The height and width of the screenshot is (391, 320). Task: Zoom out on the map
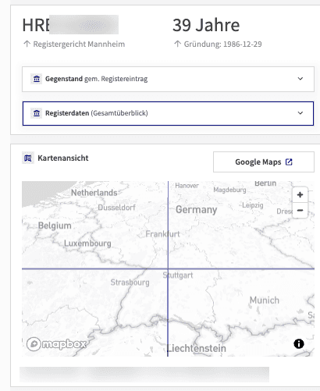coord(300,210)
